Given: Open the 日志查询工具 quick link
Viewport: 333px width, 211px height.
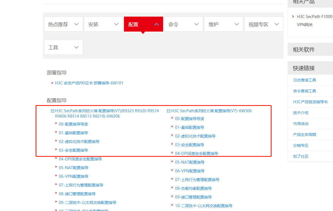Looking at the screenshot, I should point(304,80).
